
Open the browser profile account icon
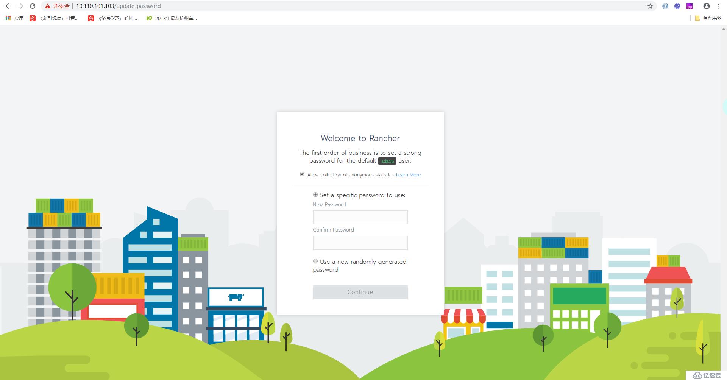point(706,6)
